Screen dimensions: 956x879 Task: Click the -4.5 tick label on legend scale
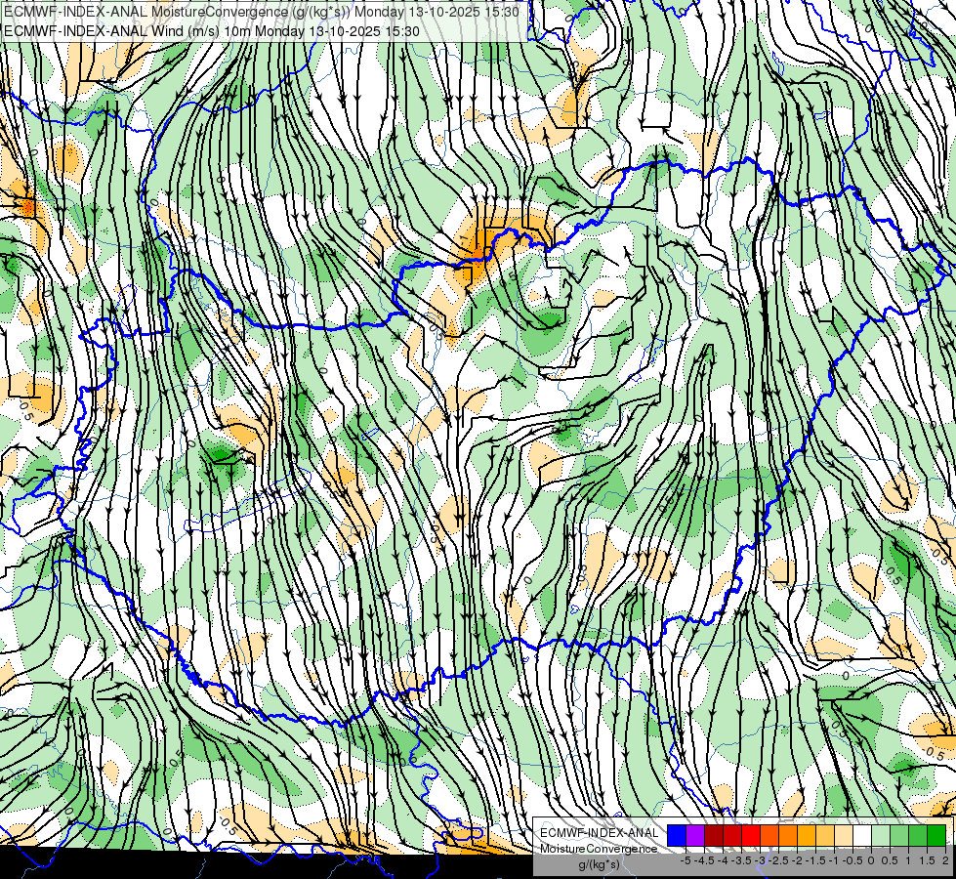704,860
